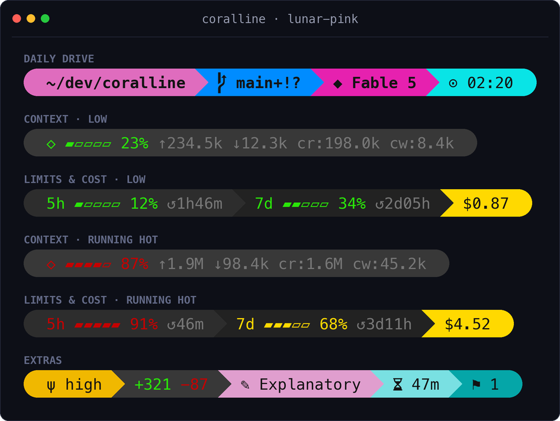Click the flag icon in the teal segment
Image resolution: width=560 pixels, height=421 pixels.
click(476, 384)
